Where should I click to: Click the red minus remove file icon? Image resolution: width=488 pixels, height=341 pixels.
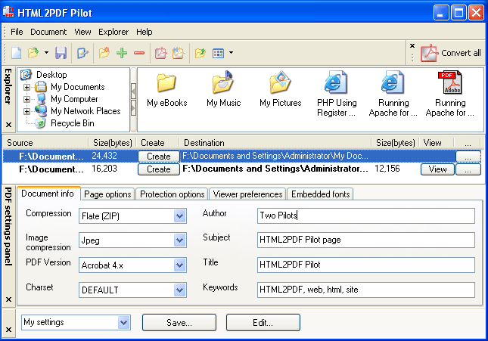click(139, 53)
